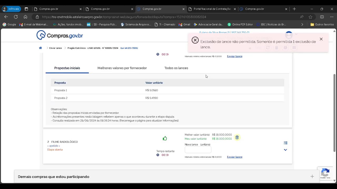Open 'TI - Chamado' bookmark
The width and height of the screenshot is (337, 189).
tap(165, 24)
